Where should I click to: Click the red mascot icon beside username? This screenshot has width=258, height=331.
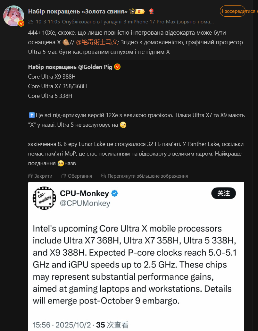(151, 12)
